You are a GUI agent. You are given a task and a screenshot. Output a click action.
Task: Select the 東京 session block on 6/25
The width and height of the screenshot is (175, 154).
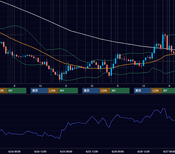coord(91,91)
